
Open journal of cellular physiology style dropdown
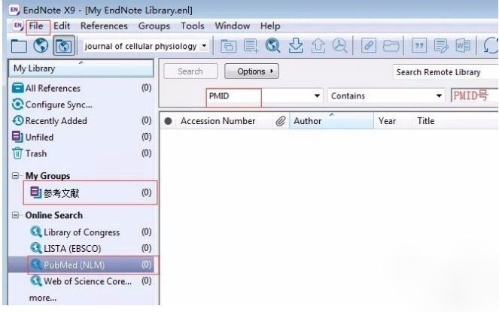point(204,46)
